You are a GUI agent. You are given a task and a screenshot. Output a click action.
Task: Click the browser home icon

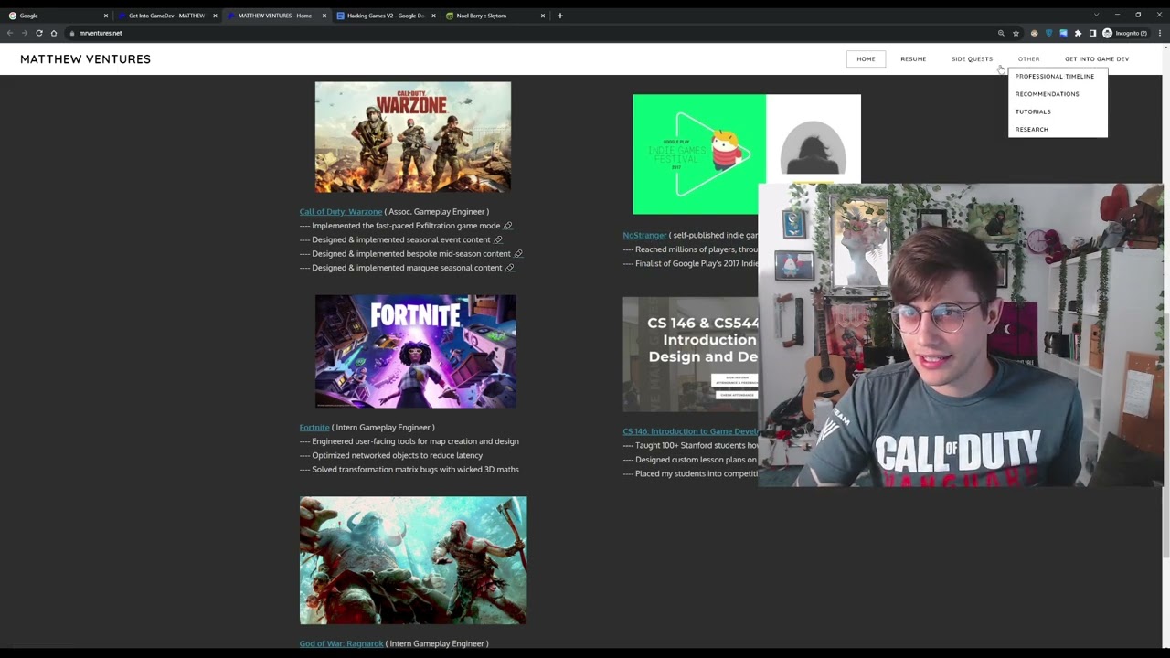pos(54,33)
